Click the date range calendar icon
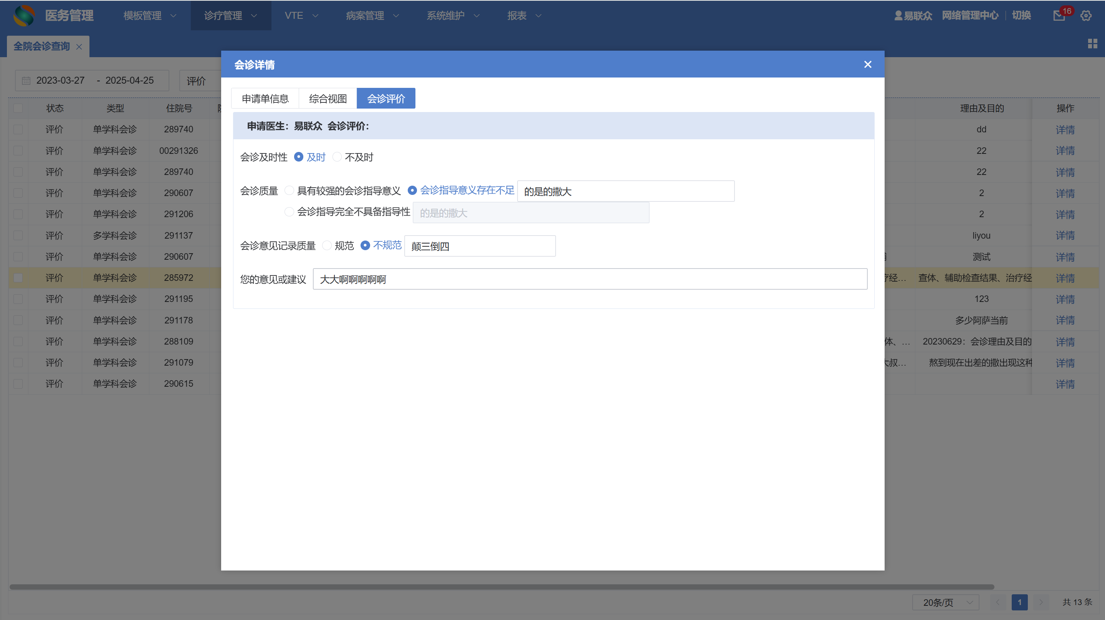The image size is (1105, 620). 26,81
